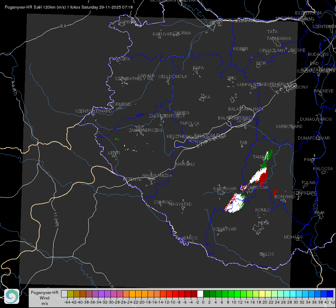The image size is (336, 308).
Task: Click the SÁRBOGÁRD city label
Action: tap(289, 127)
